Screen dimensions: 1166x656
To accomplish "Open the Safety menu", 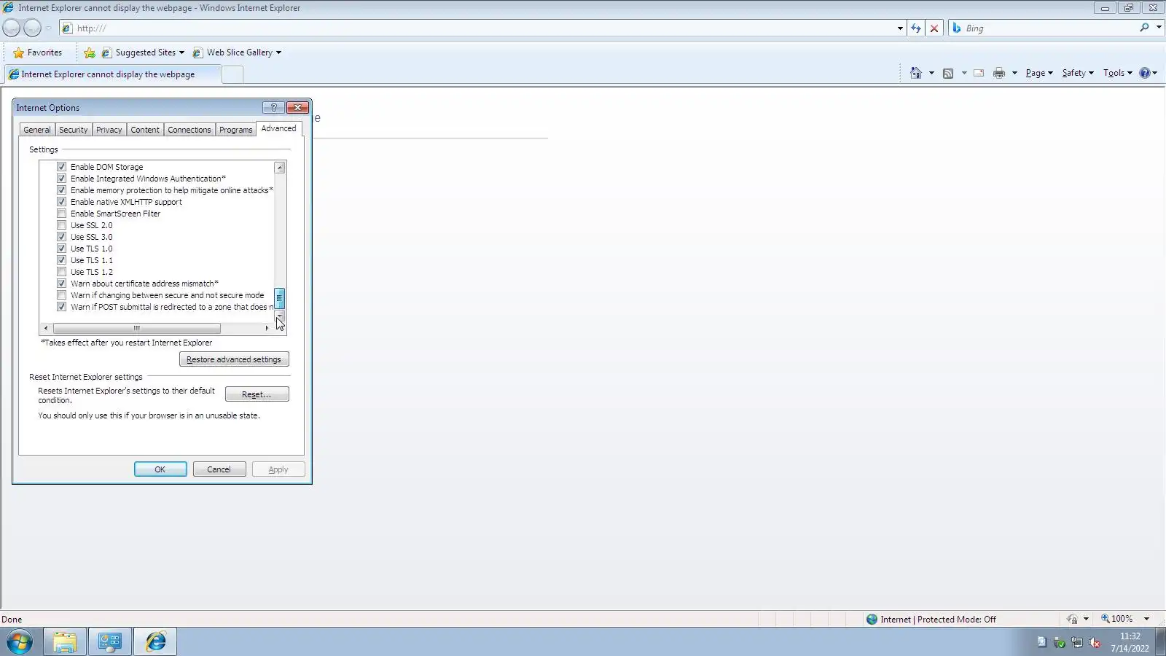I will (1078, 73).
